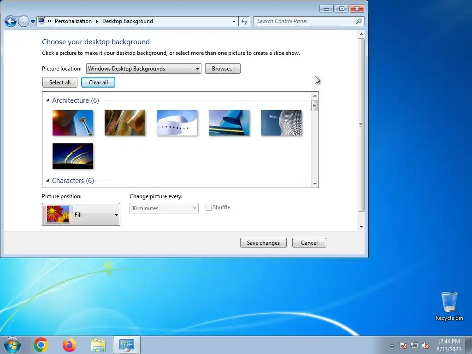This screenshot has height=354, width=472.
Task: Click the network tray icon
Action: (x=414, y=345)
